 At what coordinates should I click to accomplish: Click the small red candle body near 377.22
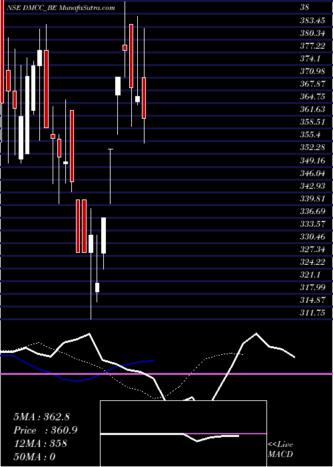(x=125, y=47)
